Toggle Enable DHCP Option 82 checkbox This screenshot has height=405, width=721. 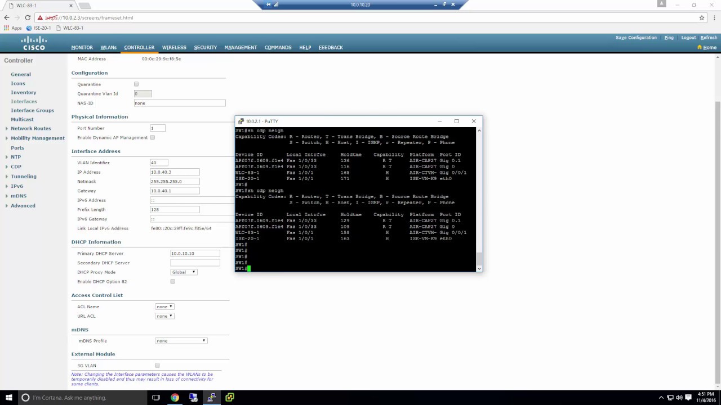[173, 281]
